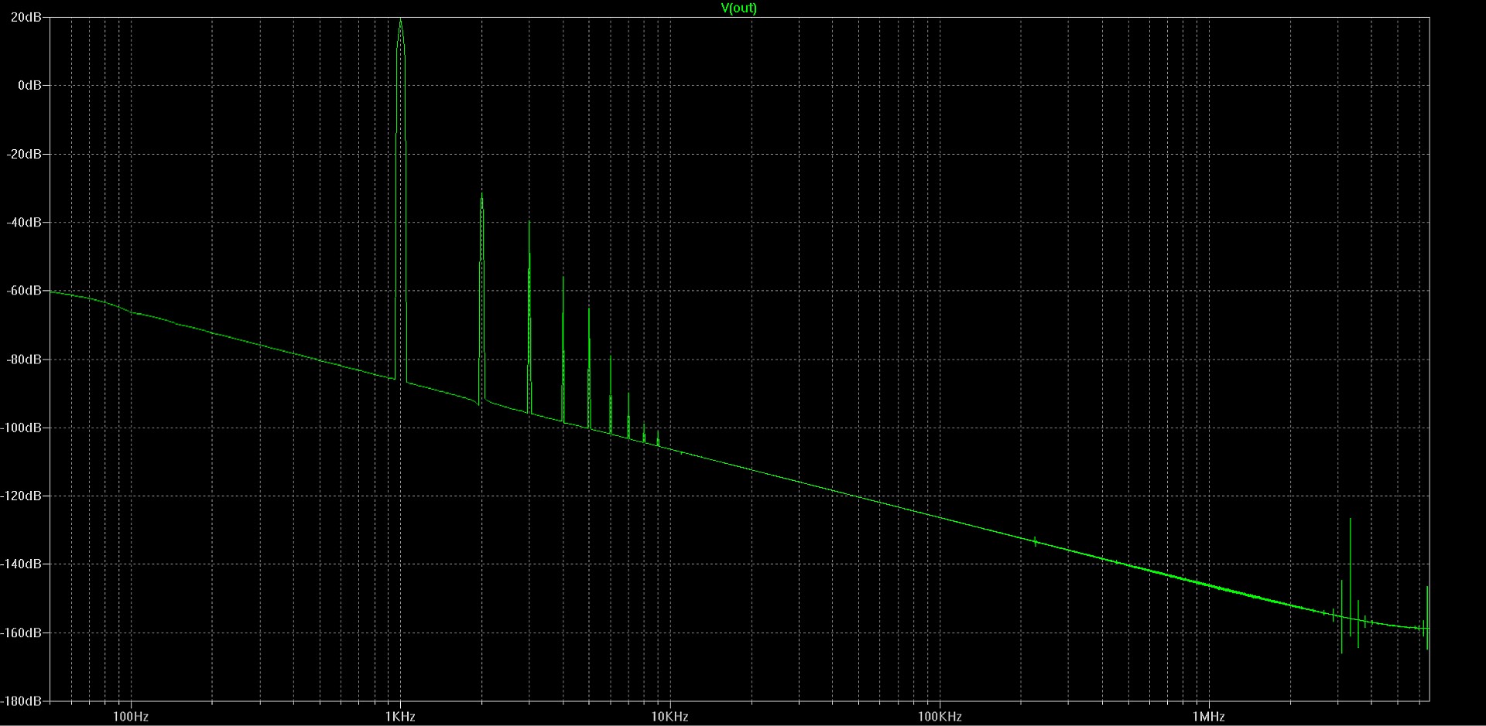Click the -120dB axis label
The height and width of the screenshot is (726, 1486).
coord(21,496)
